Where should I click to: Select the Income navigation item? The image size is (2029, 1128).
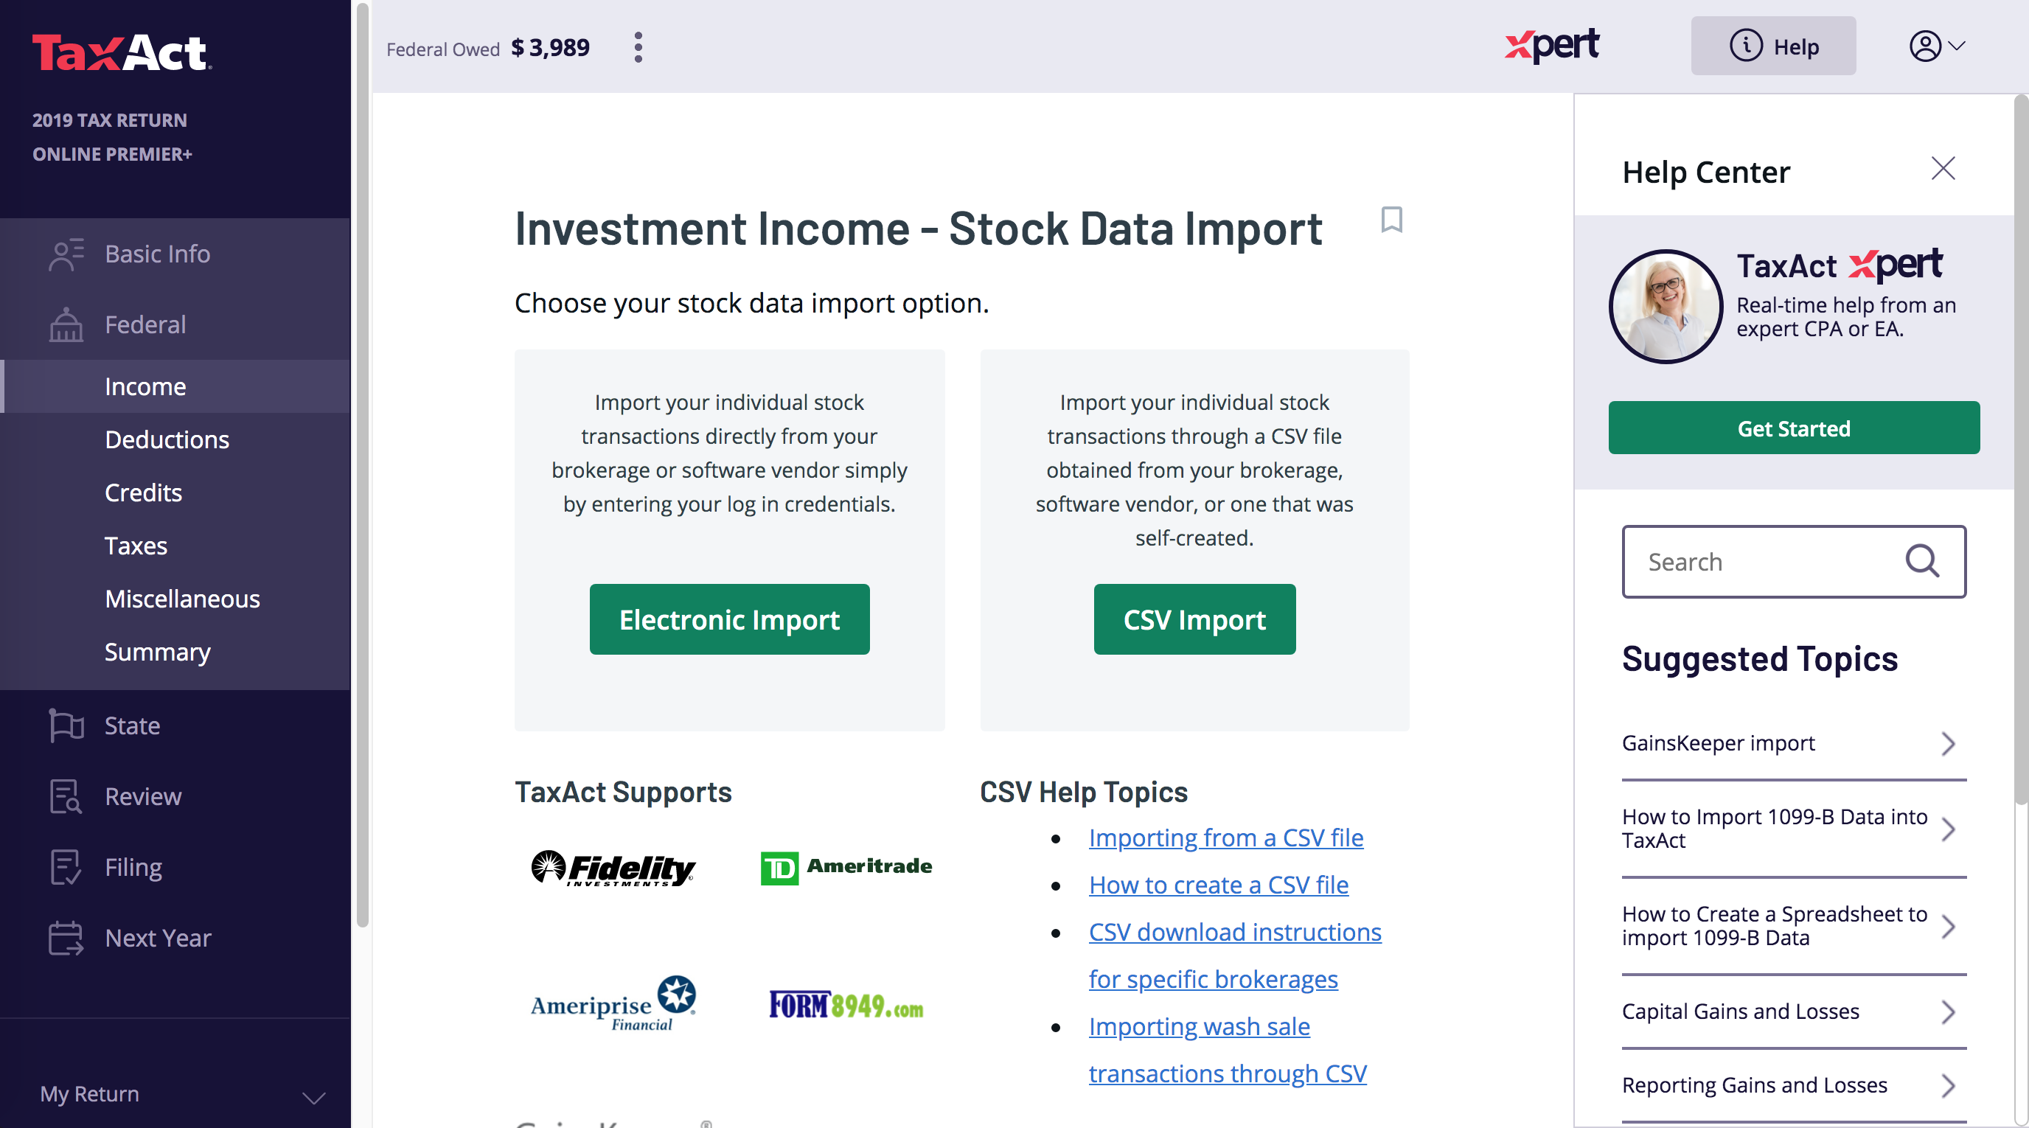tap(145, 385)
